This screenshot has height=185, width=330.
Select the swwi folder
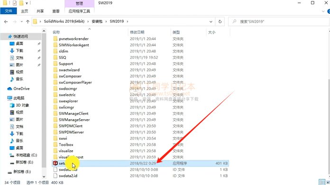(63, 139)
